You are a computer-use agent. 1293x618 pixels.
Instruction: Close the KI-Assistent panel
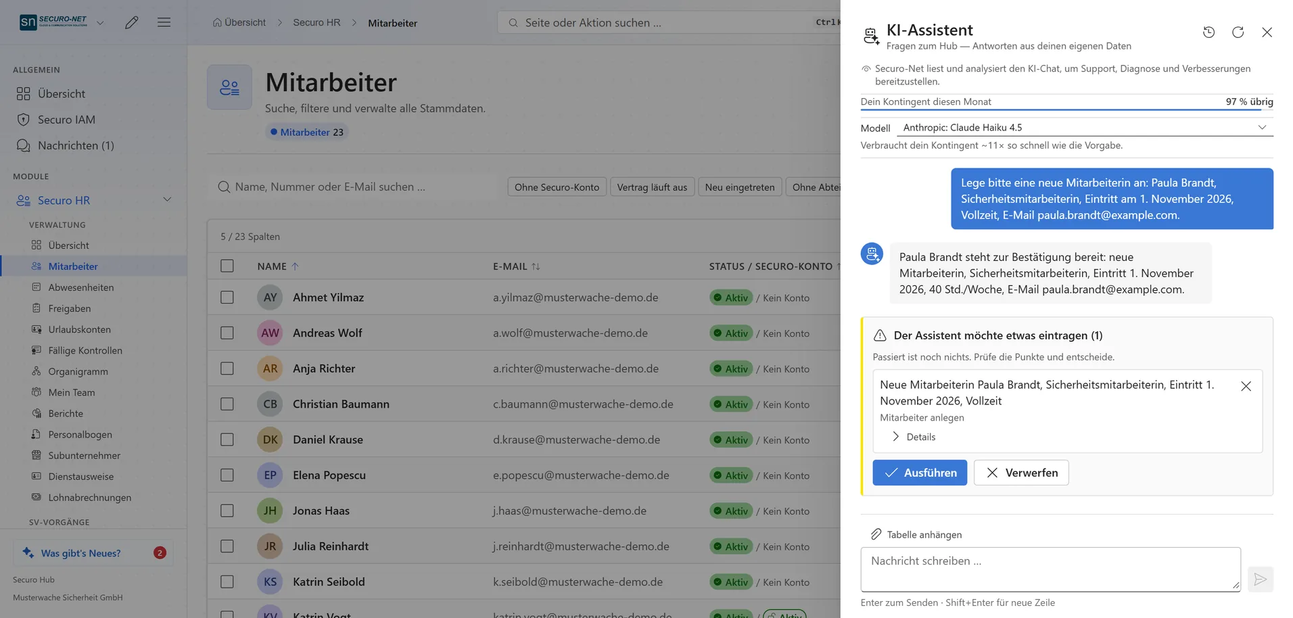tap(1267, 32)
